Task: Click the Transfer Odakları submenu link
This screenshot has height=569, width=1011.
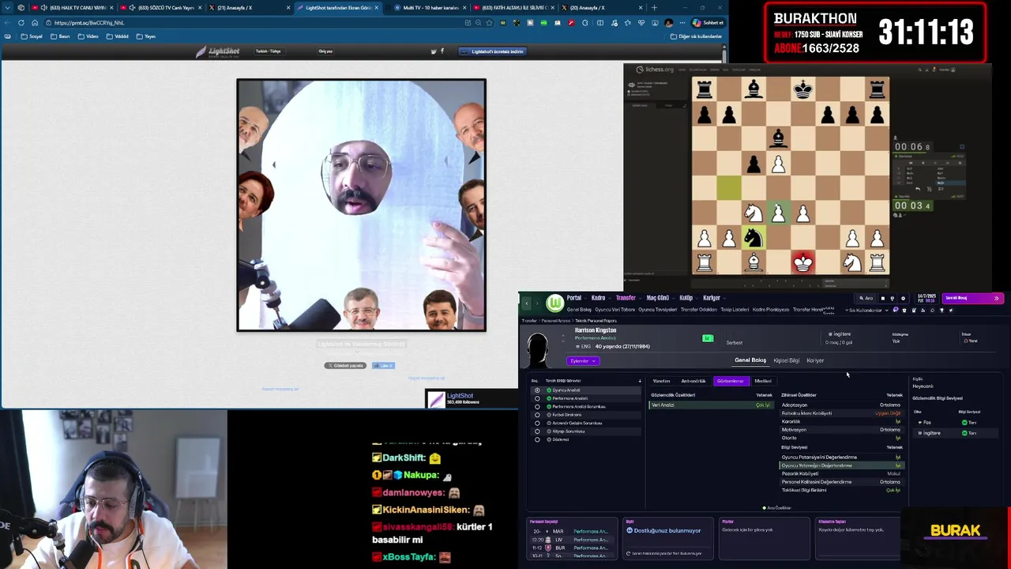Action: tap(698, 310)
